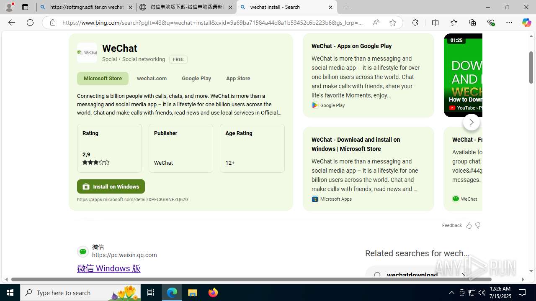536x301 pixels.
Task: Open the Extensions menu
Action: (415, 23)
